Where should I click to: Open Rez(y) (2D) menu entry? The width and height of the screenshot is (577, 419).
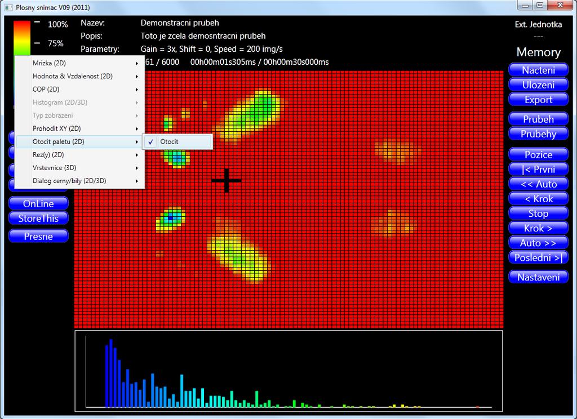[x=80, y=154]
